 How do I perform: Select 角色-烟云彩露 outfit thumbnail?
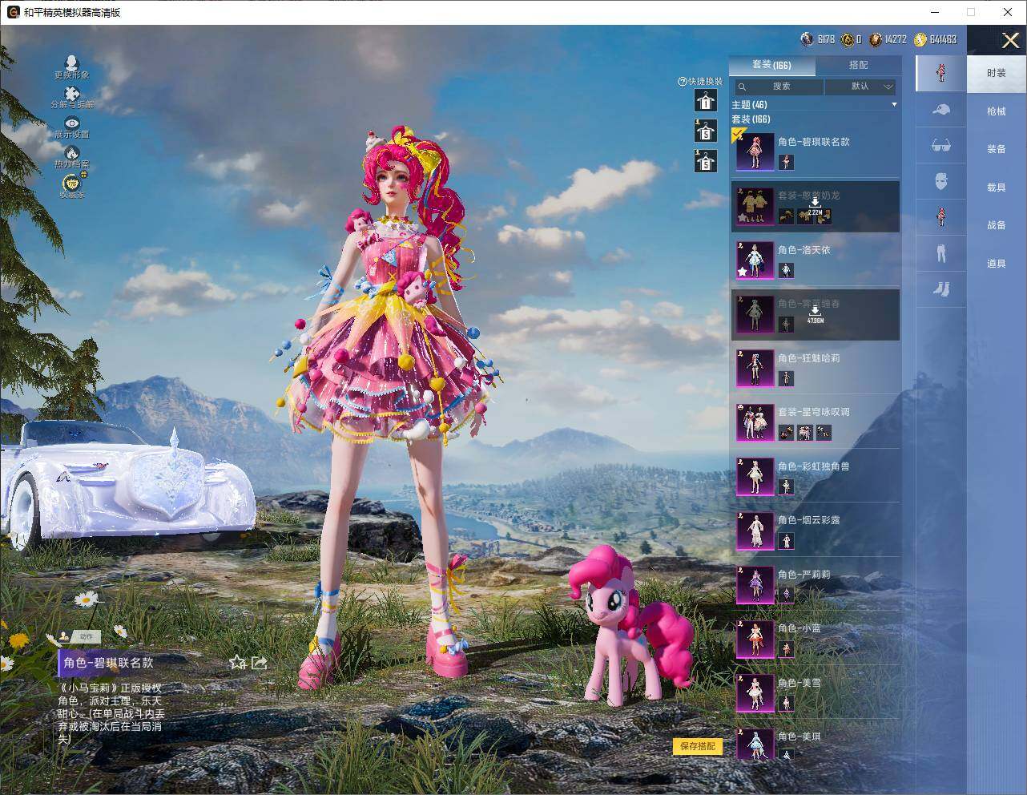[x=755, y=531]
